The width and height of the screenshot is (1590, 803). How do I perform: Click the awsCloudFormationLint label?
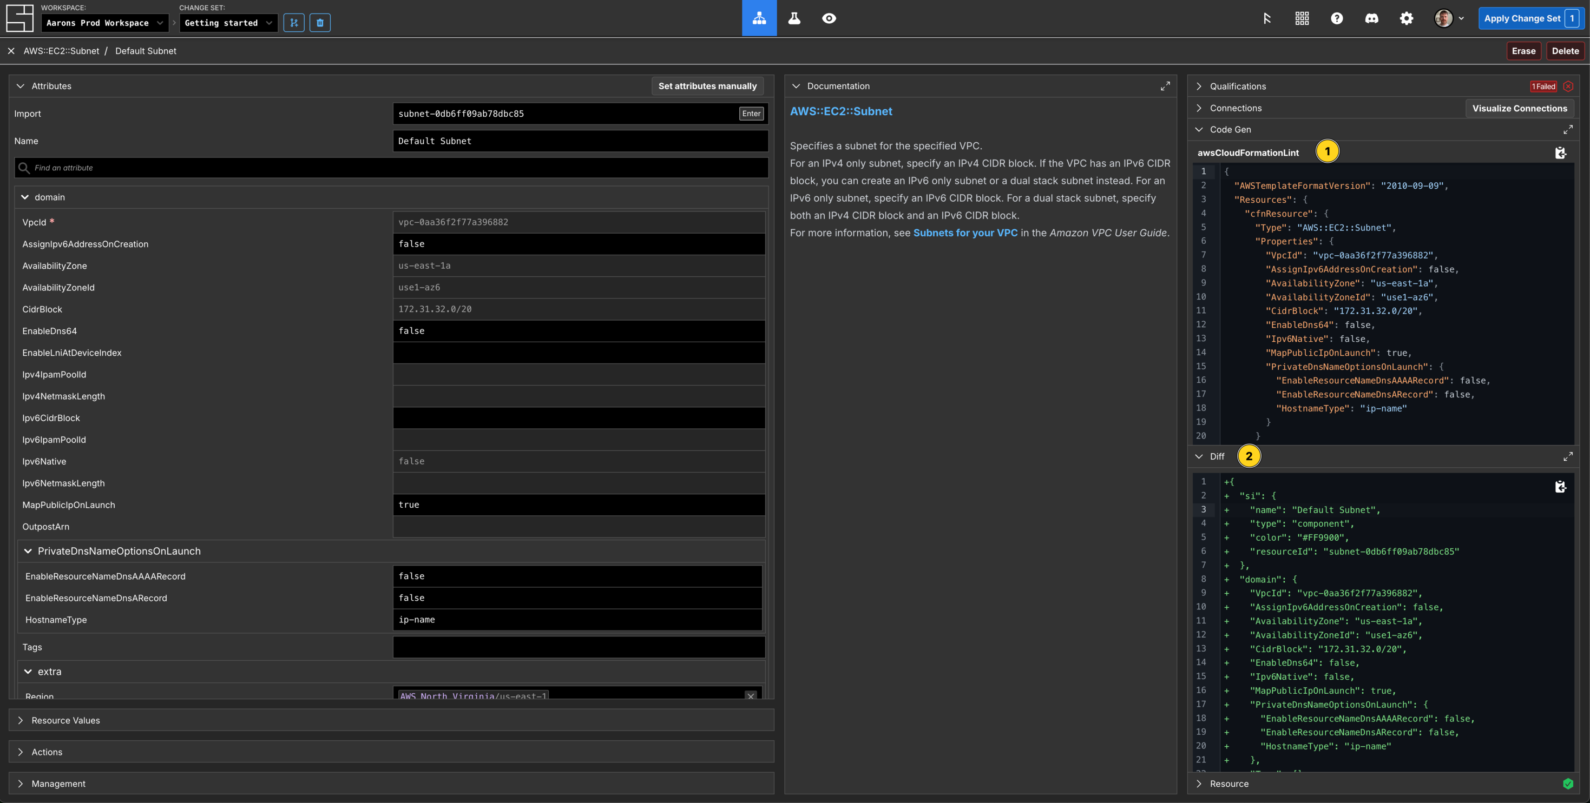tap(1248, 153)
